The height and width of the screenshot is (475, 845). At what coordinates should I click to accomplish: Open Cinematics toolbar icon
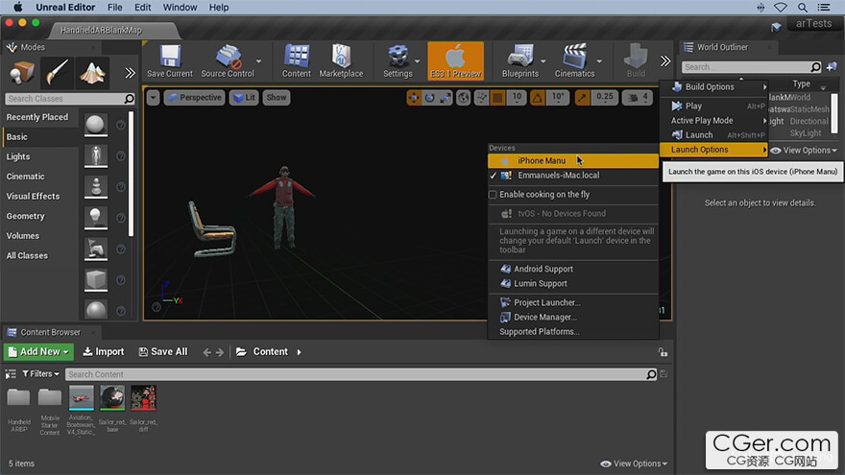coord(574,60)
